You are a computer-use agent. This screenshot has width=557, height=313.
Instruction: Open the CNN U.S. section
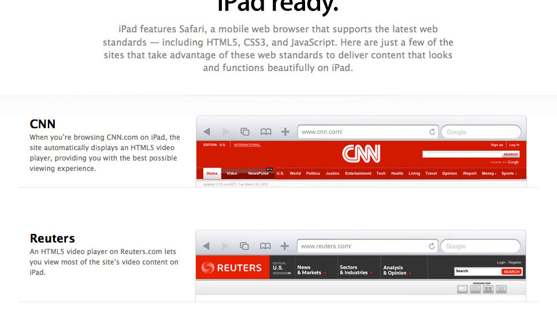[x=280, y=173]
